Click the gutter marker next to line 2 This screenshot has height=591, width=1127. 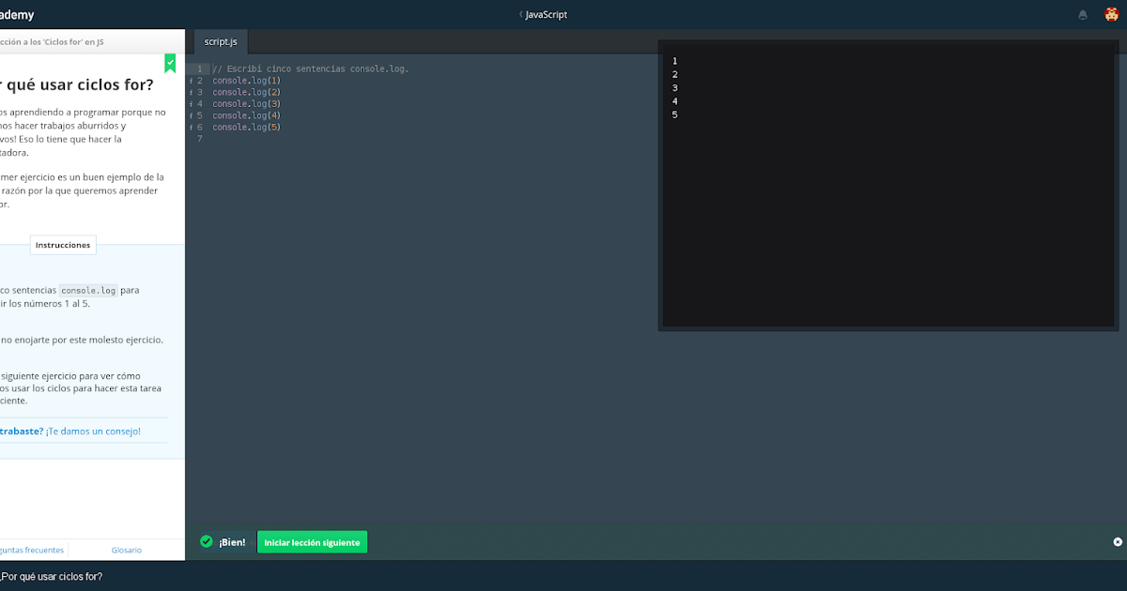(191, 80)
